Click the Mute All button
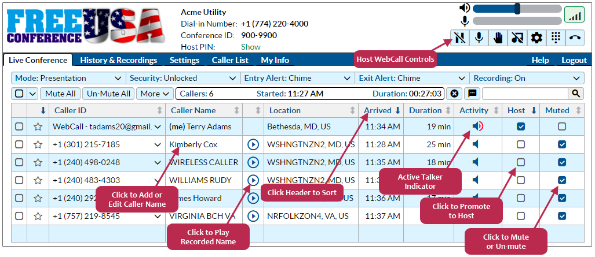Screen dimensions: 595x257 [60, 94]
